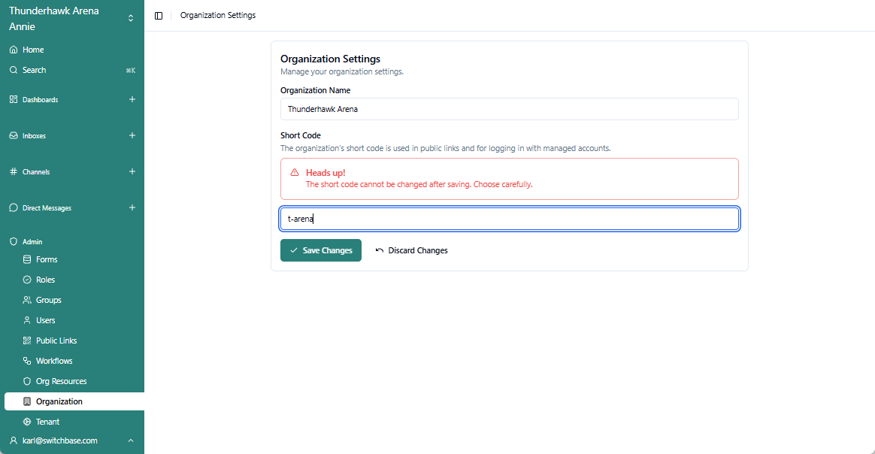
Task: Click the Search magnifier icon
Action: pos(14,70)
